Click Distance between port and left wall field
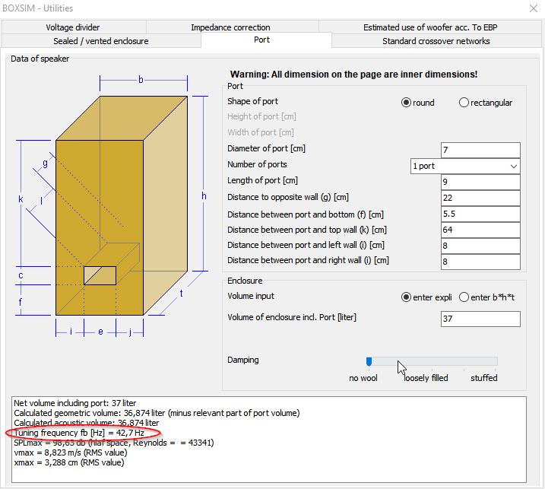The height and width of the screenshot is (489, 545). 480,246
